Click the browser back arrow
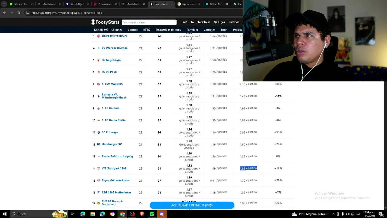 point(5,13)
